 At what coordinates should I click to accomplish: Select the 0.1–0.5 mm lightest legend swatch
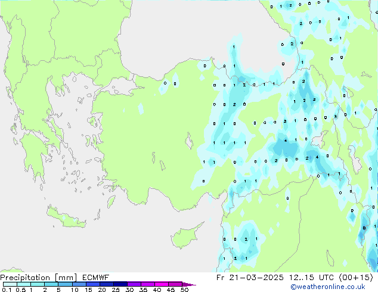(10, 284)
